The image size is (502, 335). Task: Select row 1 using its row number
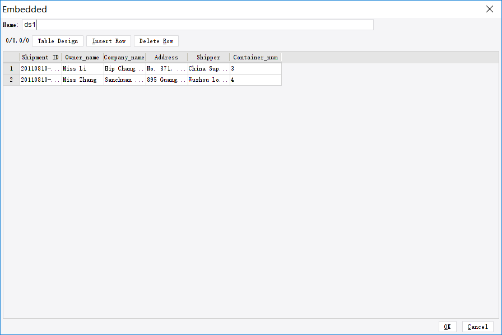(x=11, y=68)
